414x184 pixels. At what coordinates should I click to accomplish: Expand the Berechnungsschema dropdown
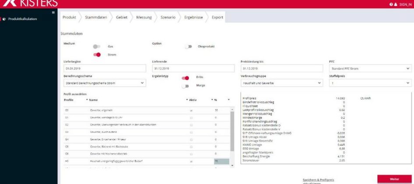tap(105, 83)
